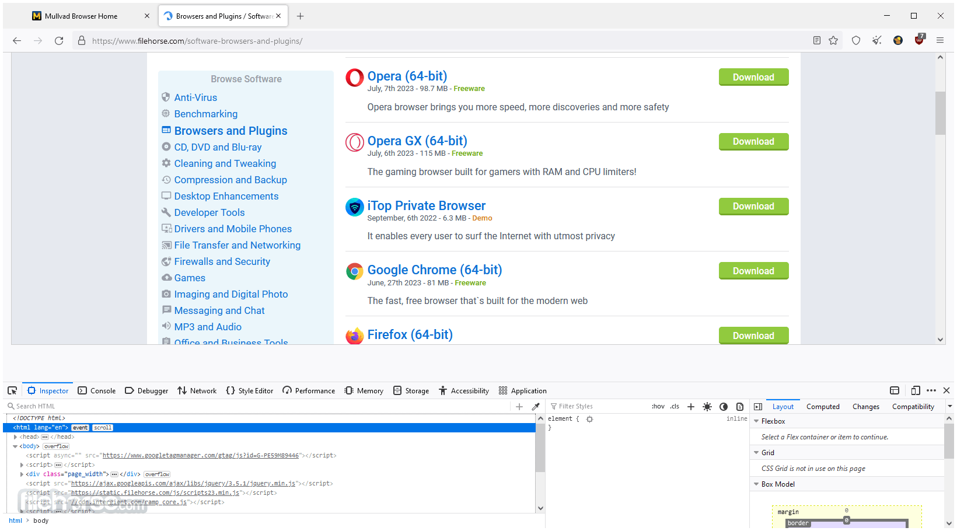Click the Filter Styles field
The width and height of the screenshot is (957, 531).
[598, 407]
